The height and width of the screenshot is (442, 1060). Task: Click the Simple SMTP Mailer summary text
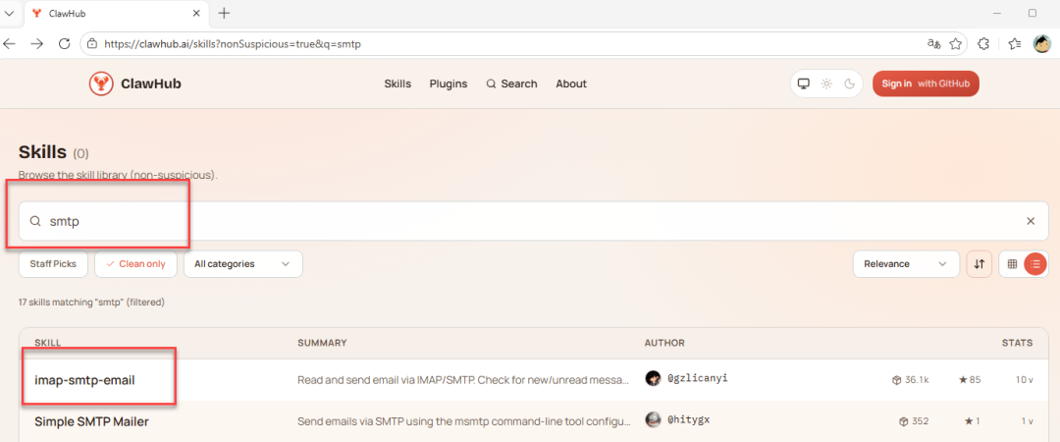coord(463,421)
